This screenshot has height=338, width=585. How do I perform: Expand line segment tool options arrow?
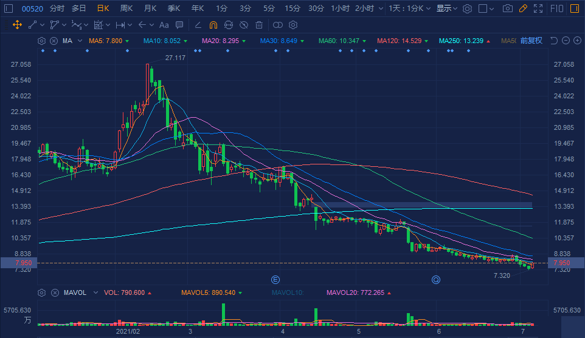(x=42, y=25)
